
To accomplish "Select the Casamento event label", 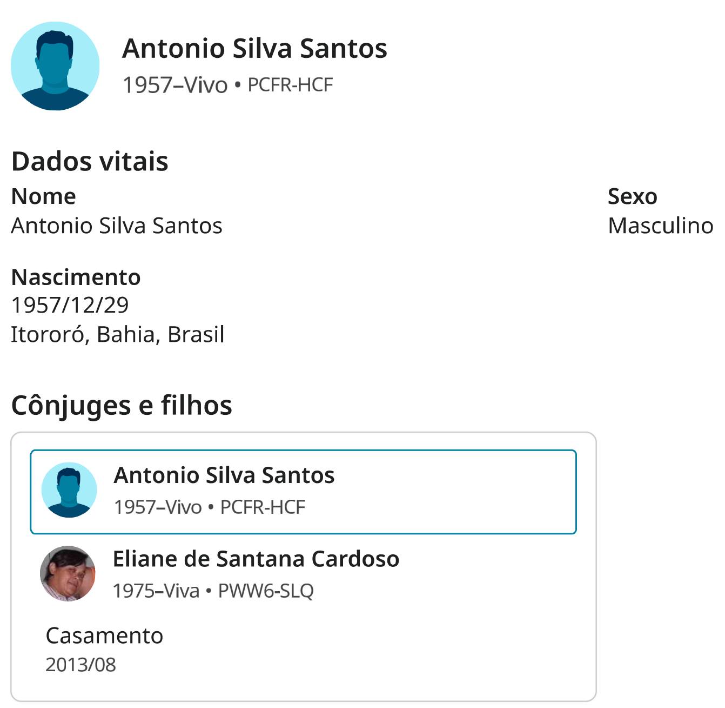I will [x=104, y=636].
